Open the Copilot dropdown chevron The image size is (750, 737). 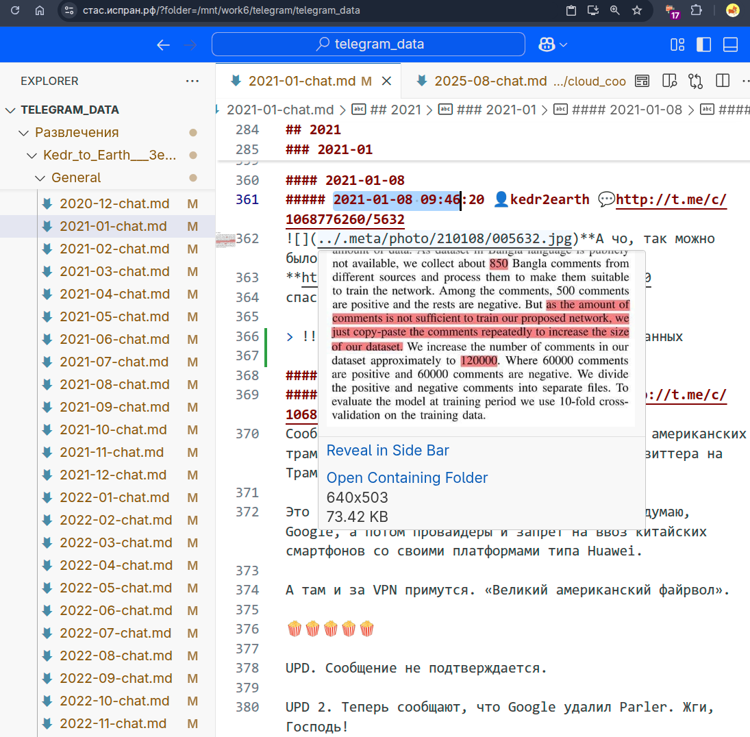tap(564, 45)
